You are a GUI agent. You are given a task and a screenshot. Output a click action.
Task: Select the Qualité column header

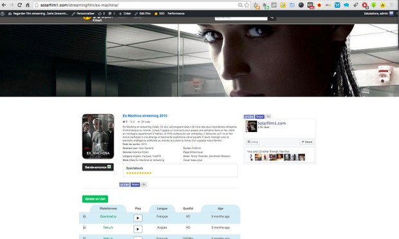click(x=188, y=209)
